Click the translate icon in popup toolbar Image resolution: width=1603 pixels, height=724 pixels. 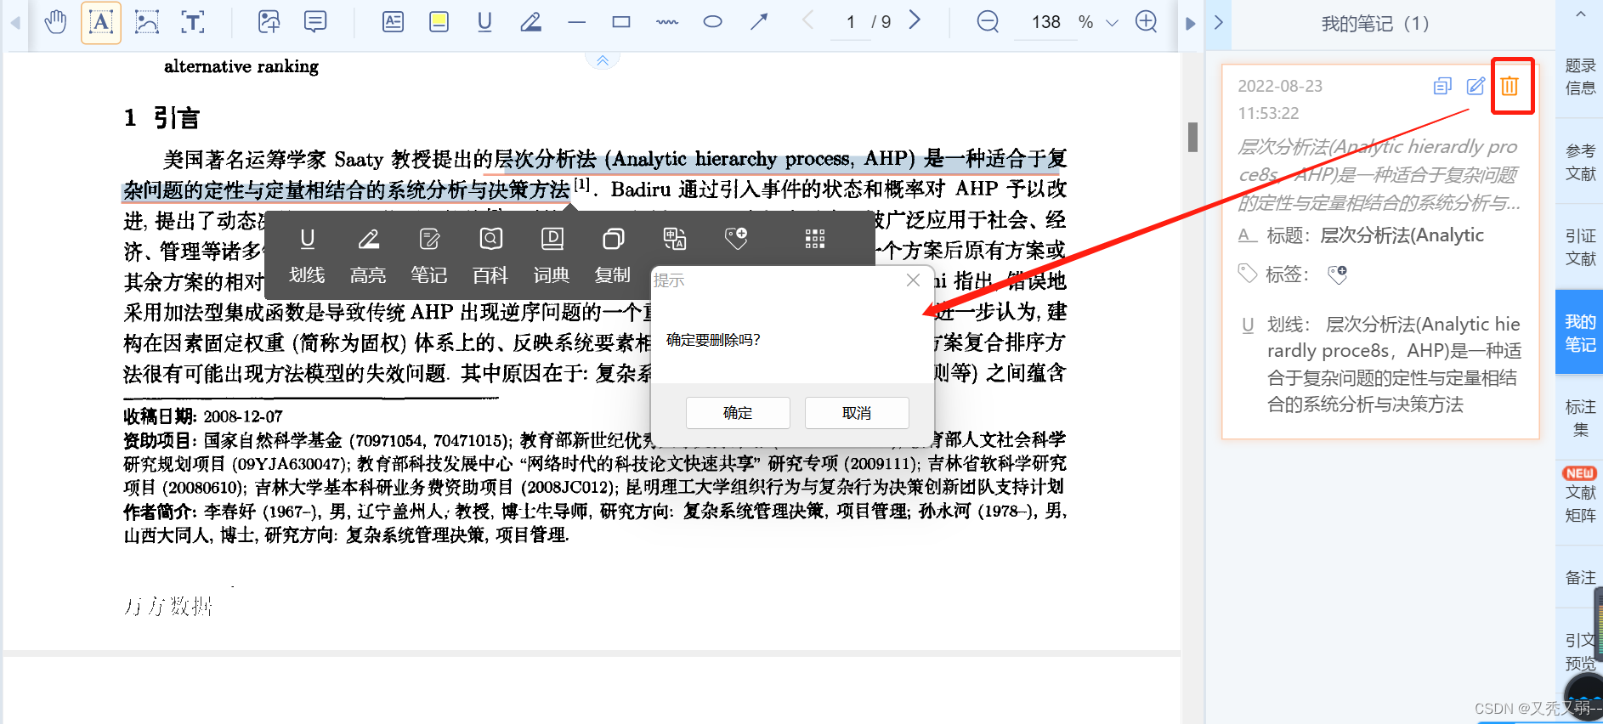[675, 239]
